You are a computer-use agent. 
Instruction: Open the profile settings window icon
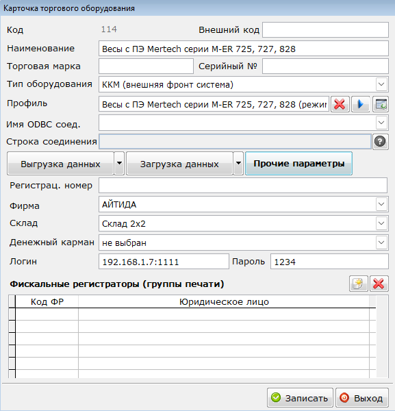pyautogui.click(x=381, y=104)
